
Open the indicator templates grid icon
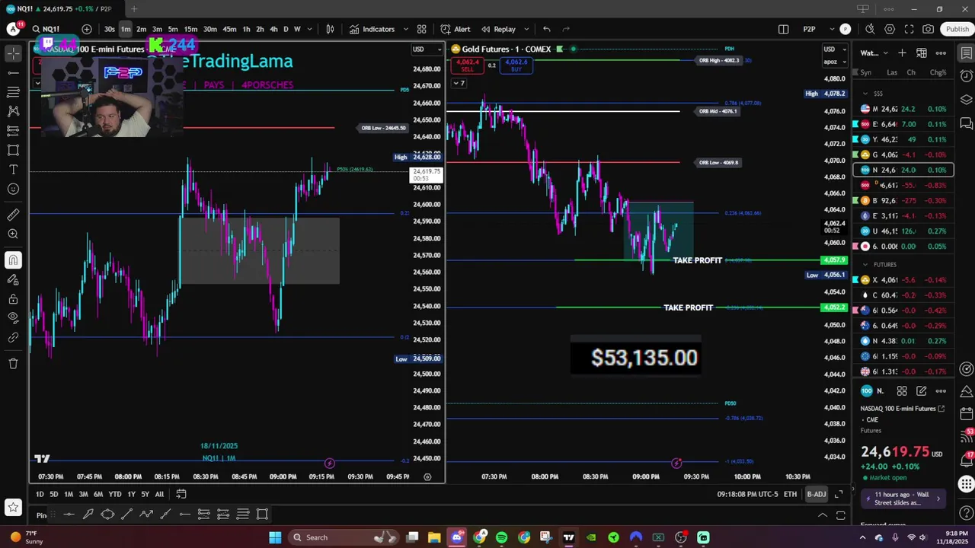[x=421, y=29]
